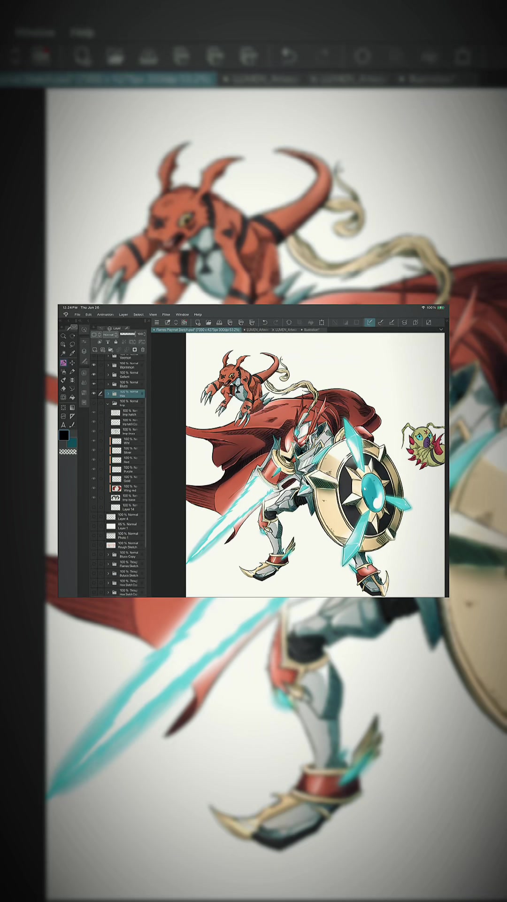This screenshot has height=902, width=507.
Task: Create a layer mask
Action: (135, 350)
